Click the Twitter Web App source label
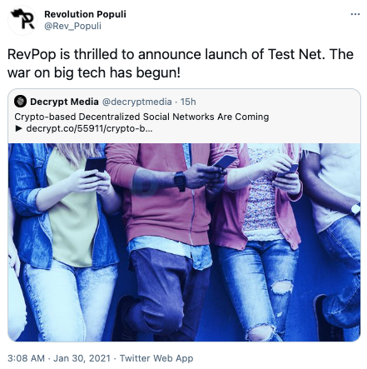Image resolution: width=367 pixels, height=369 pixels. point(156,358)
